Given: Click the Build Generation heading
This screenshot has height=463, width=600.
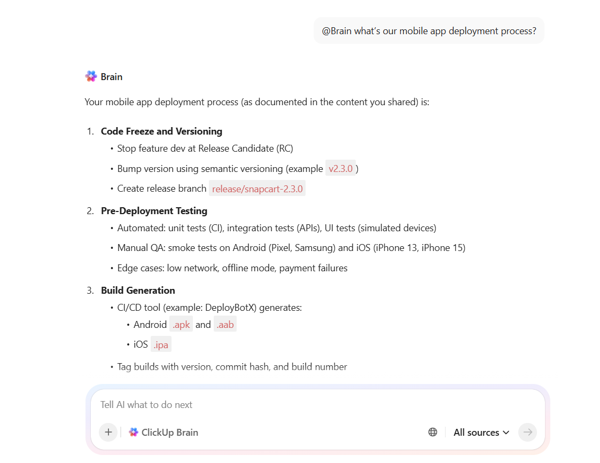Looking at the screenshot, I should 138,290.
